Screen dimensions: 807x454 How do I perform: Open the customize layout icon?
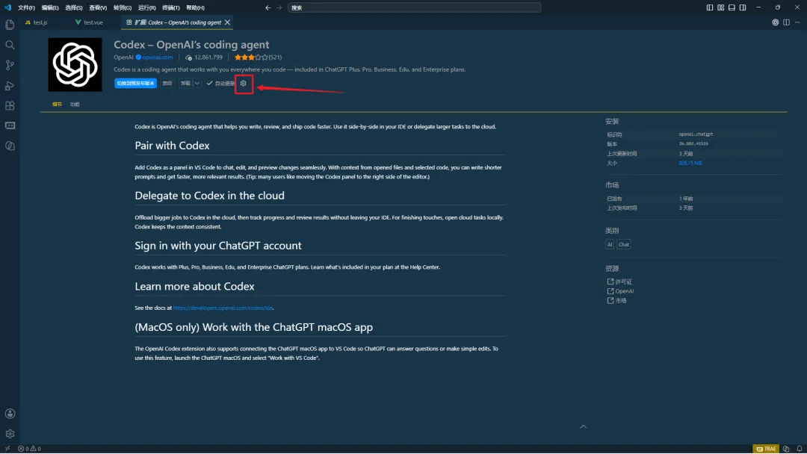720,7
